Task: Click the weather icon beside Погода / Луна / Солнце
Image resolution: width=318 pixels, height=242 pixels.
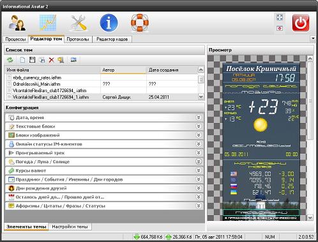Action: click(x=11, y=162)
